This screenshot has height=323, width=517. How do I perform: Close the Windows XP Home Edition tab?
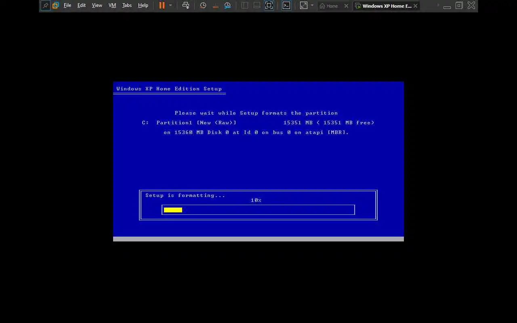coord(415,6)
